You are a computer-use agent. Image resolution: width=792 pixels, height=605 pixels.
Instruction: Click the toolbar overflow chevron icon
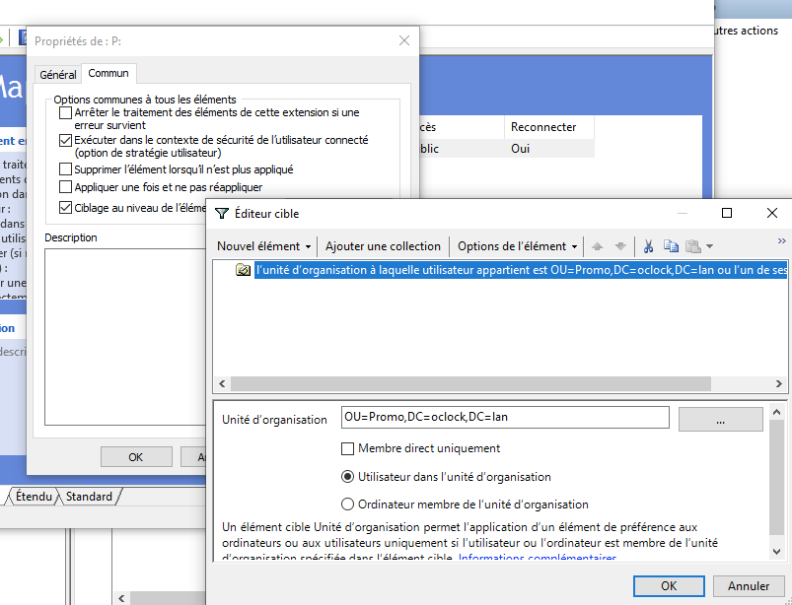[781, 240]
